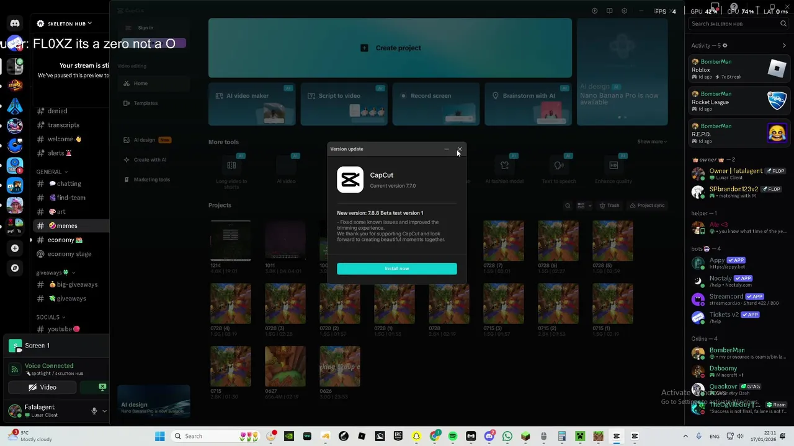The width and height of the screenshot is (794, 446).
Task: Click the Search SKELETON HUB field
Action: pyautogui.click(x=738, y=24)
